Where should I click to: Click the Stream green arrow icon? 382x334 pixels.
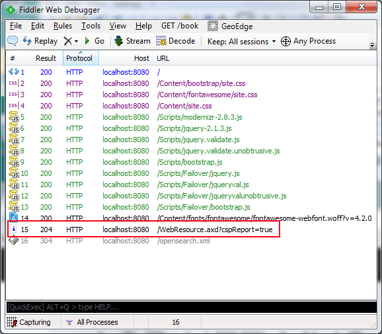coord(119,41)
